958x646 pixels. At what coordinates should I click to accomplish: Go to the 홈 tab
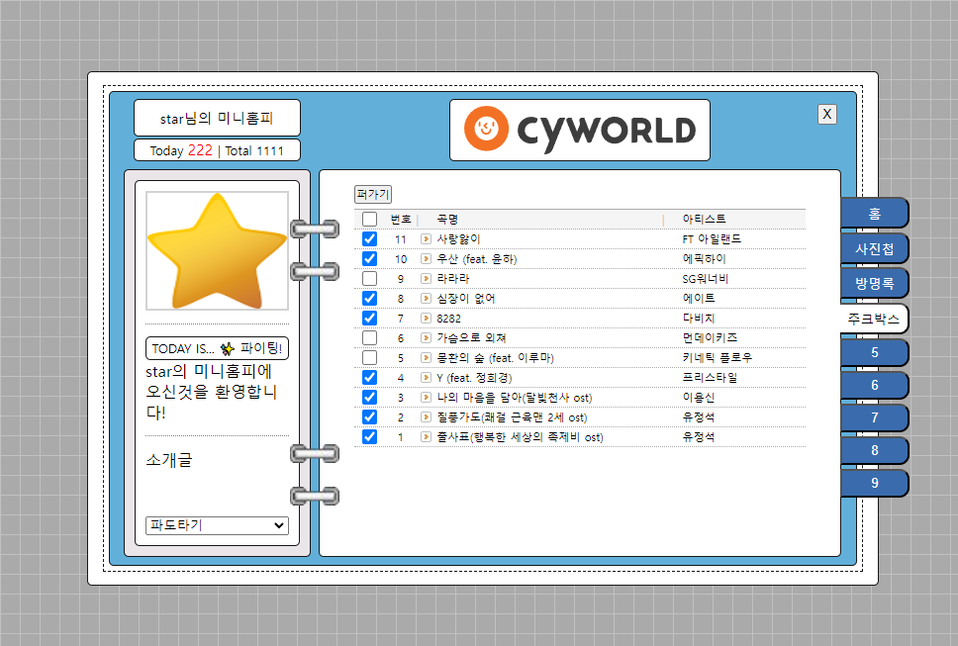(874, 214)
